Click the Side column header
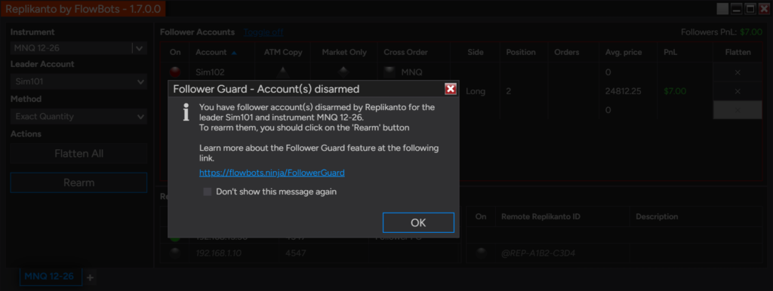The width and height of the screenshot is (773, 291). pyautogui.click(x=476, y=52)
